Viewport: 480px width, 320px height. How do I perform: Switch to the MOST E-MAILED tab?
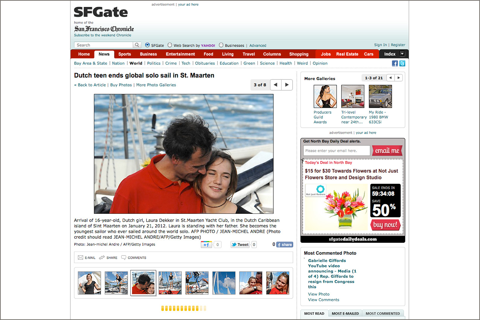[345, 313]
